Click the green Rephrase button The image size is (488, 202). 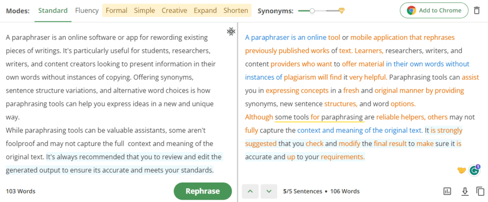(203, 191)
